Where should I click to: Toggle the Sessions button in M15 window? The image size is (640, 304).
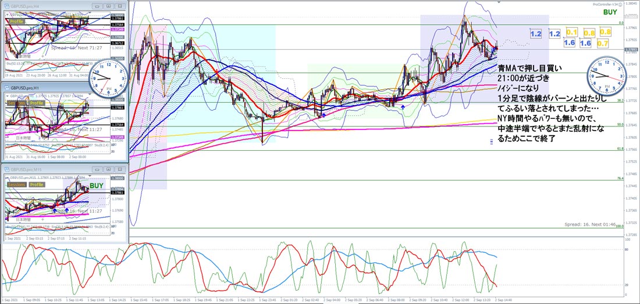(x=17, y=184)
